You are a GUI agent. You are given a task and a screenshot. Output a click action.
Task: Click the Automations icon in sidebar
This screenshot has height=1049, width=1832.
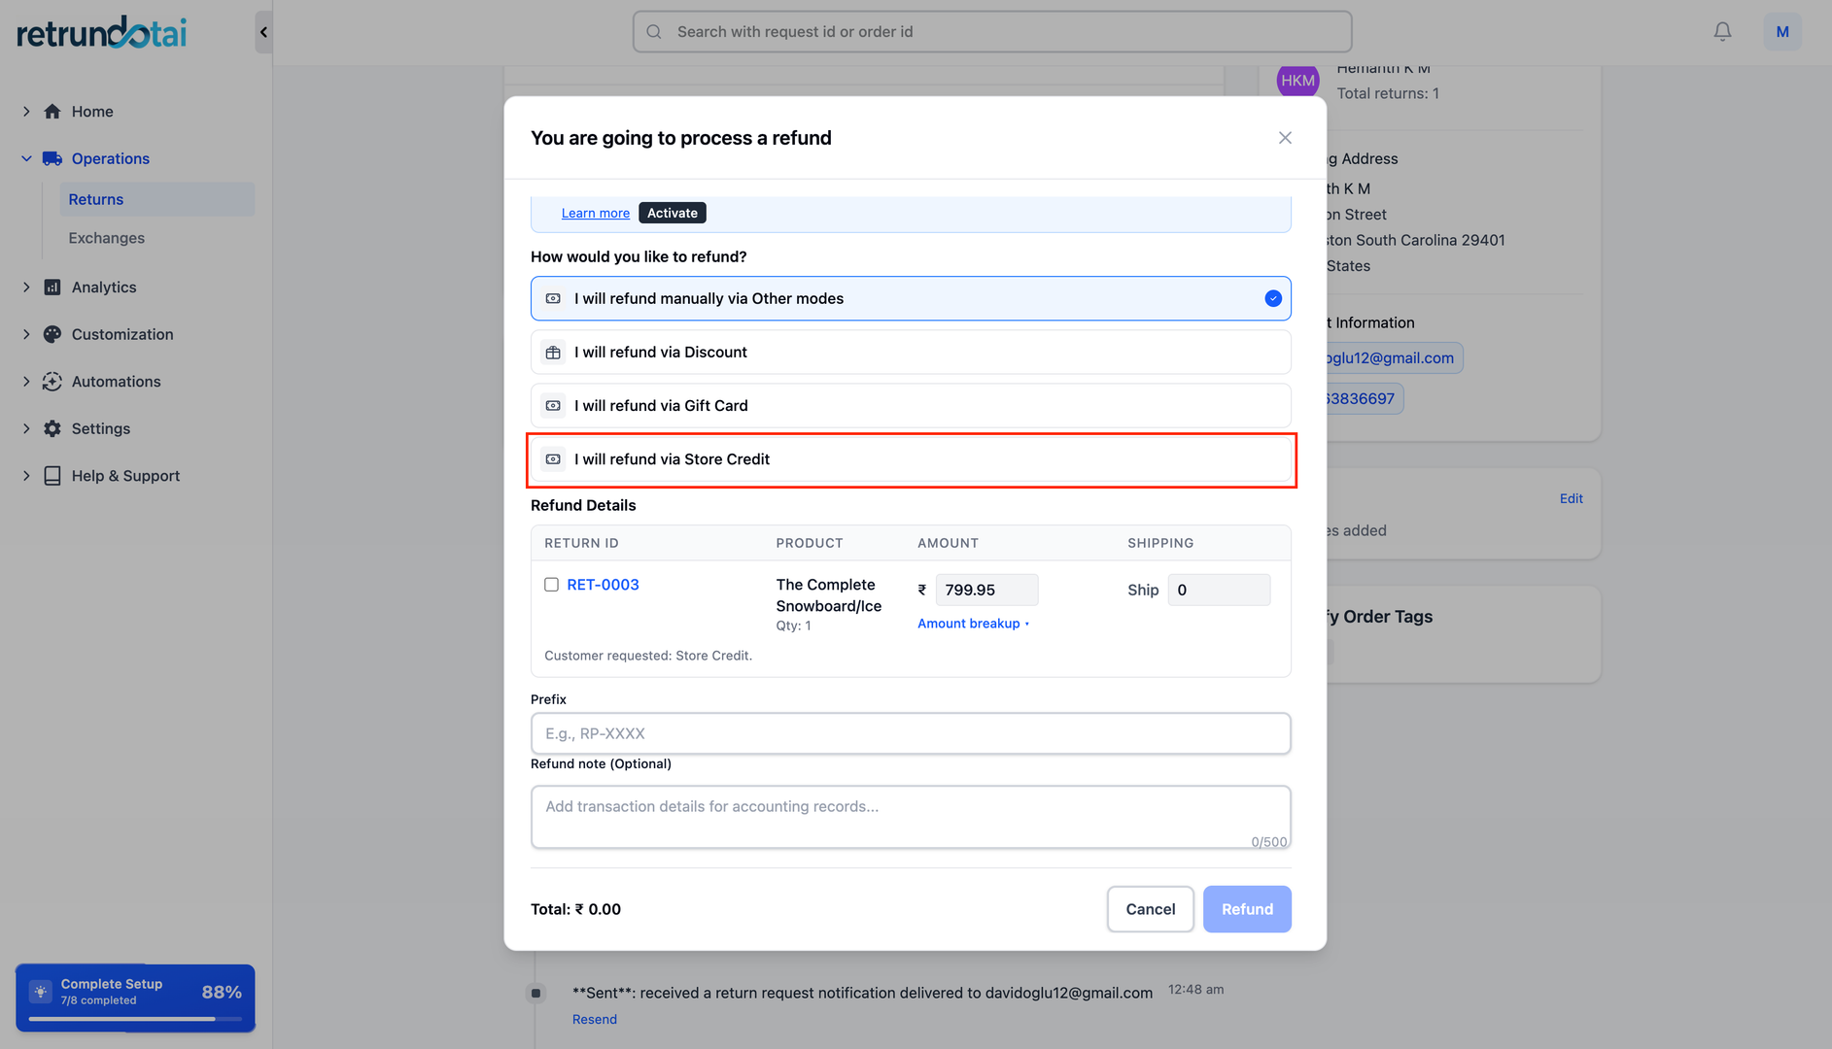tap(52, 382)
